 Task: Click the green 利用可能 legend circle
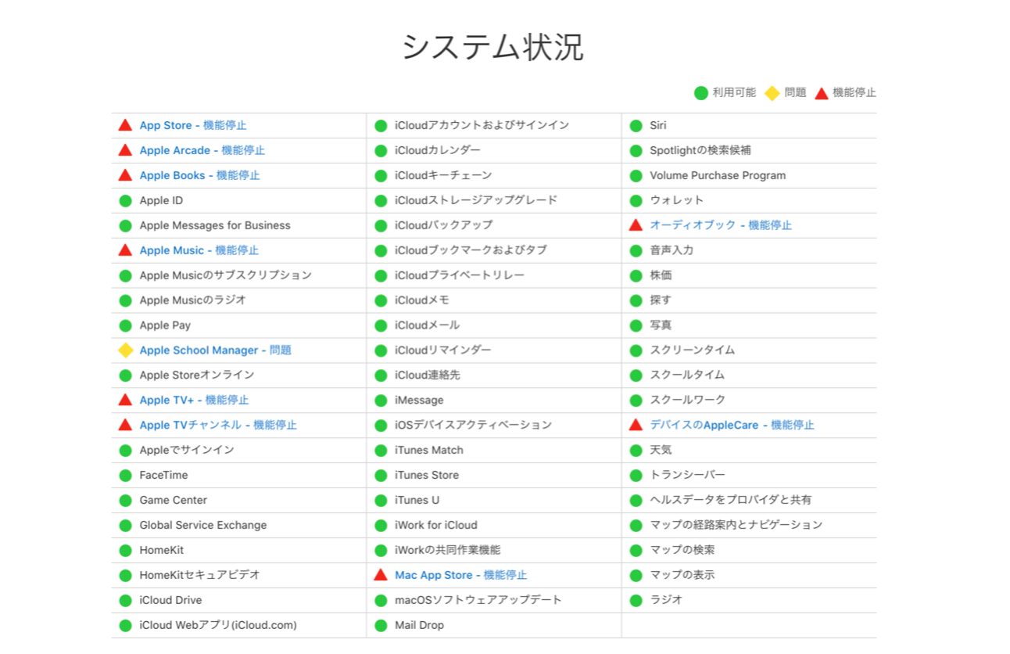(x=701, y=93)
